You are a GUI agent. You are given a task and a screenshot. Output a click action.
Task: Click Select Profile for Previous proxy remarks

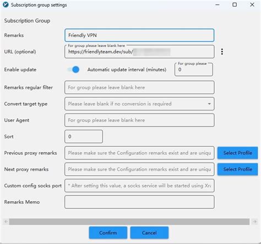238,153
